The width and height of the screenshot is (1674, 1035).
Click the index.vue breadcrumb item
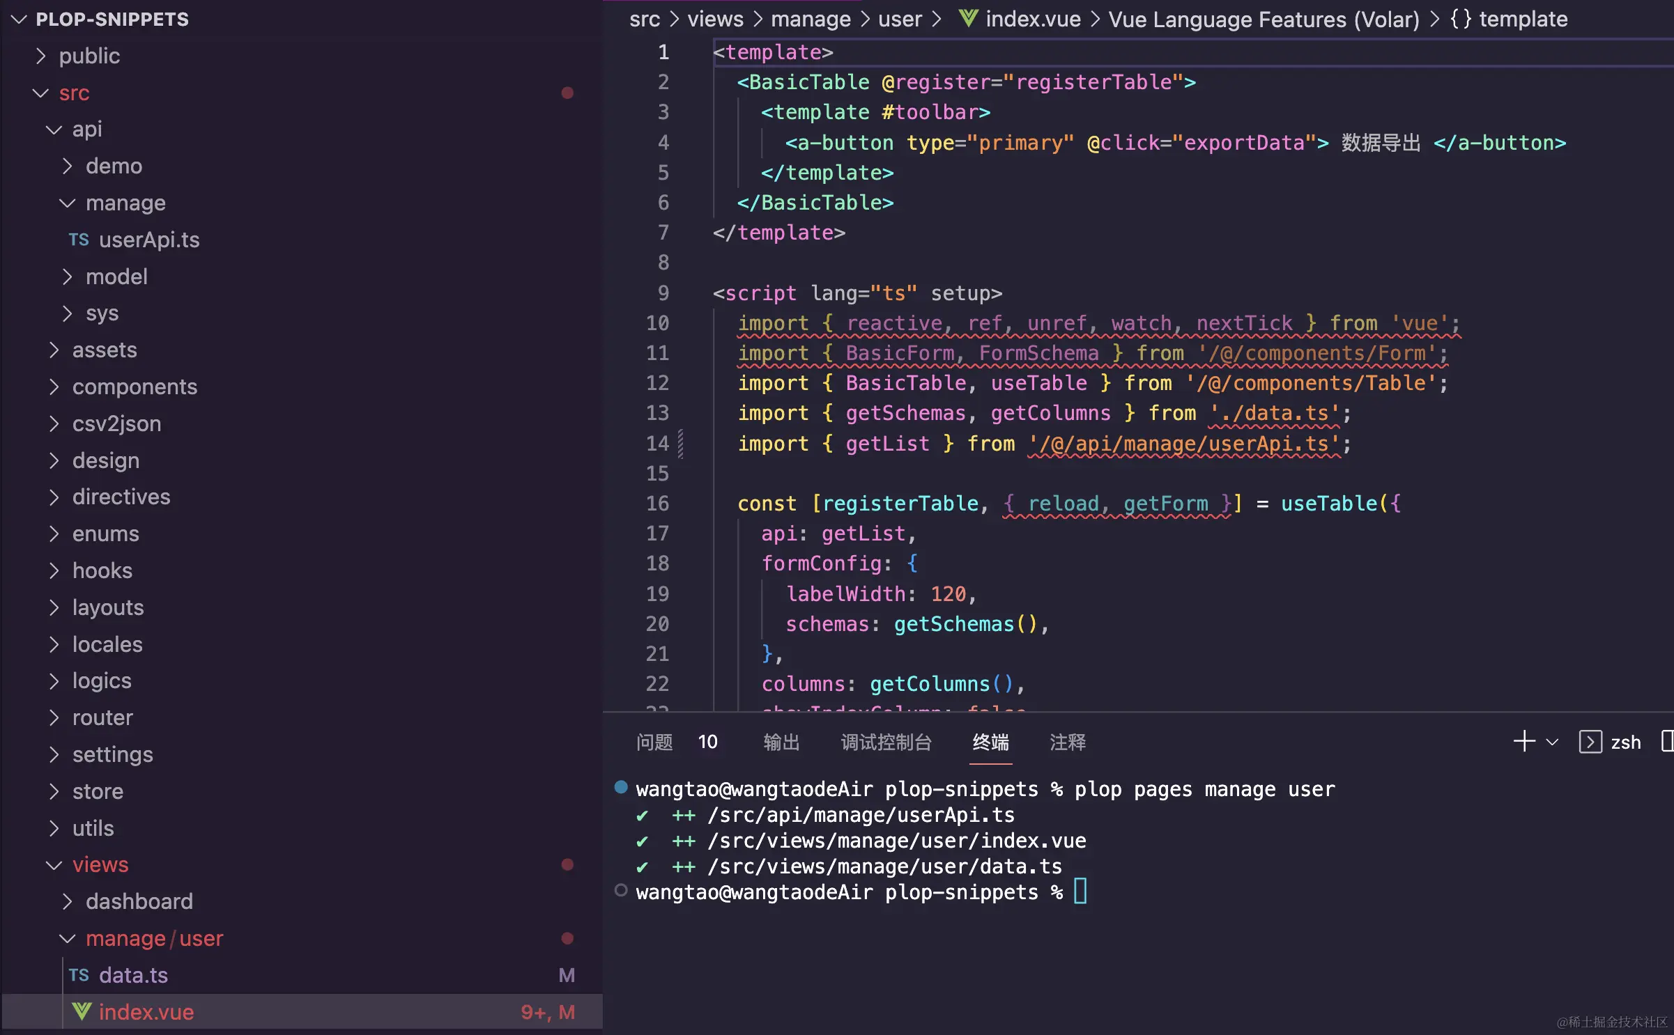[1033, 19]
